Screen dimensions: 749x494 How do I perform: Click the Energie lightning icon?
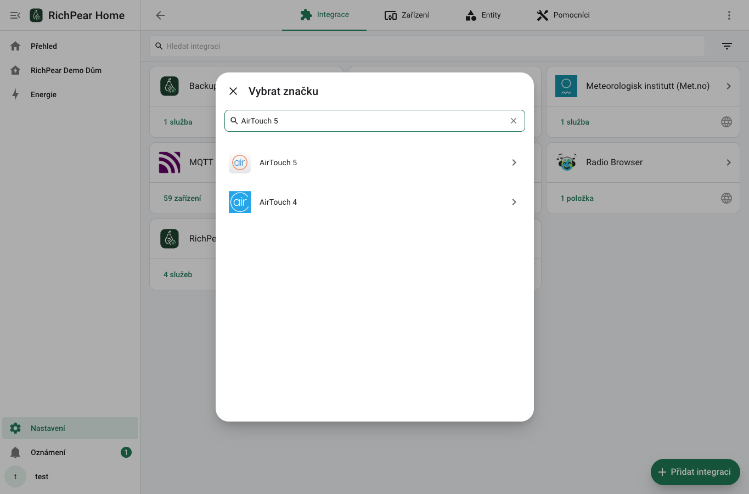[15, 94]
